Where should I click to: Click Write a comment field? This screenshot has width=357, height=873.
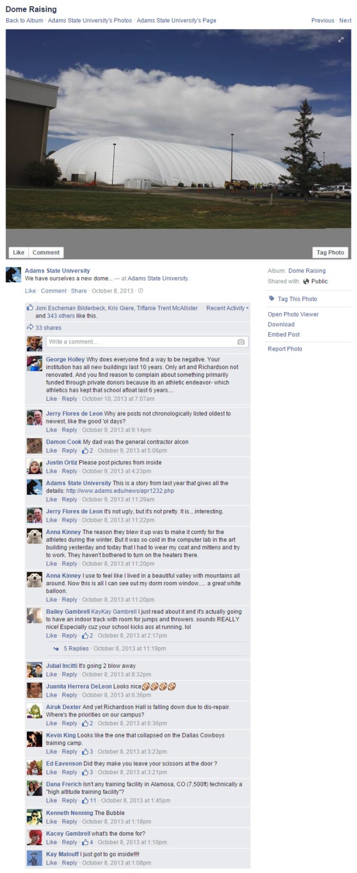[147, 342]
